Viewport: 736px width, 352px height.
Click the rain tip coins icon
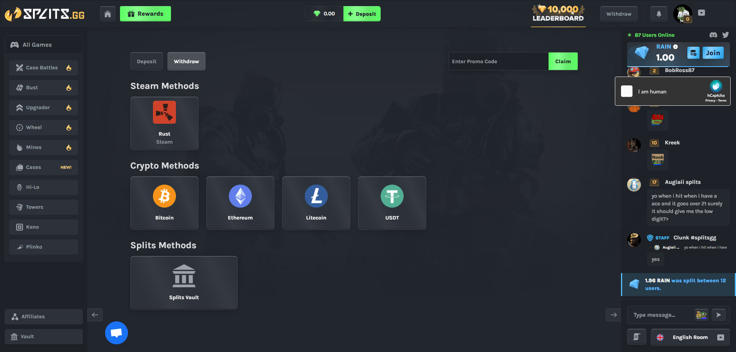[x=693, y=53]
